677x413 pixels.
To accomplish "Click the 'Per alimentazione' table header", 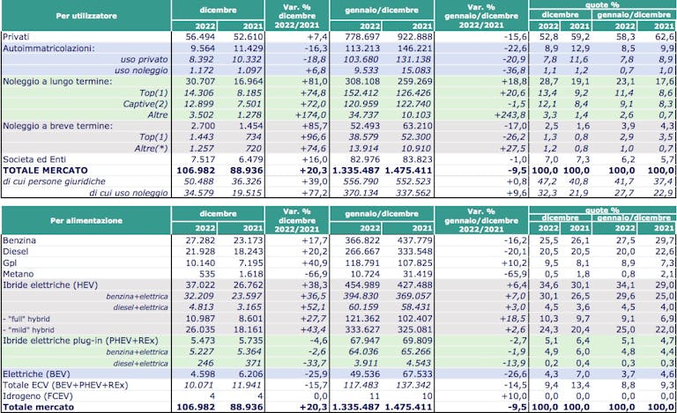I will click(86, 220).
